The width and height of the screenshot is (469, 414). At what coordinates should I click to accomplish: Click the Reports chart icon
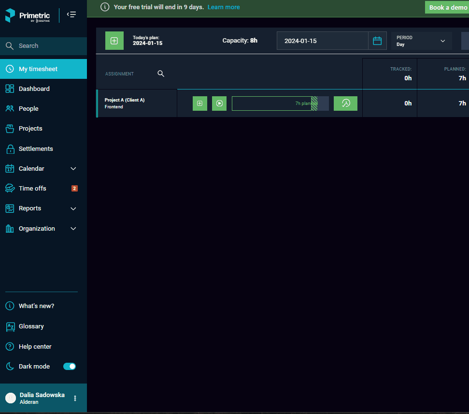(10, 208)
